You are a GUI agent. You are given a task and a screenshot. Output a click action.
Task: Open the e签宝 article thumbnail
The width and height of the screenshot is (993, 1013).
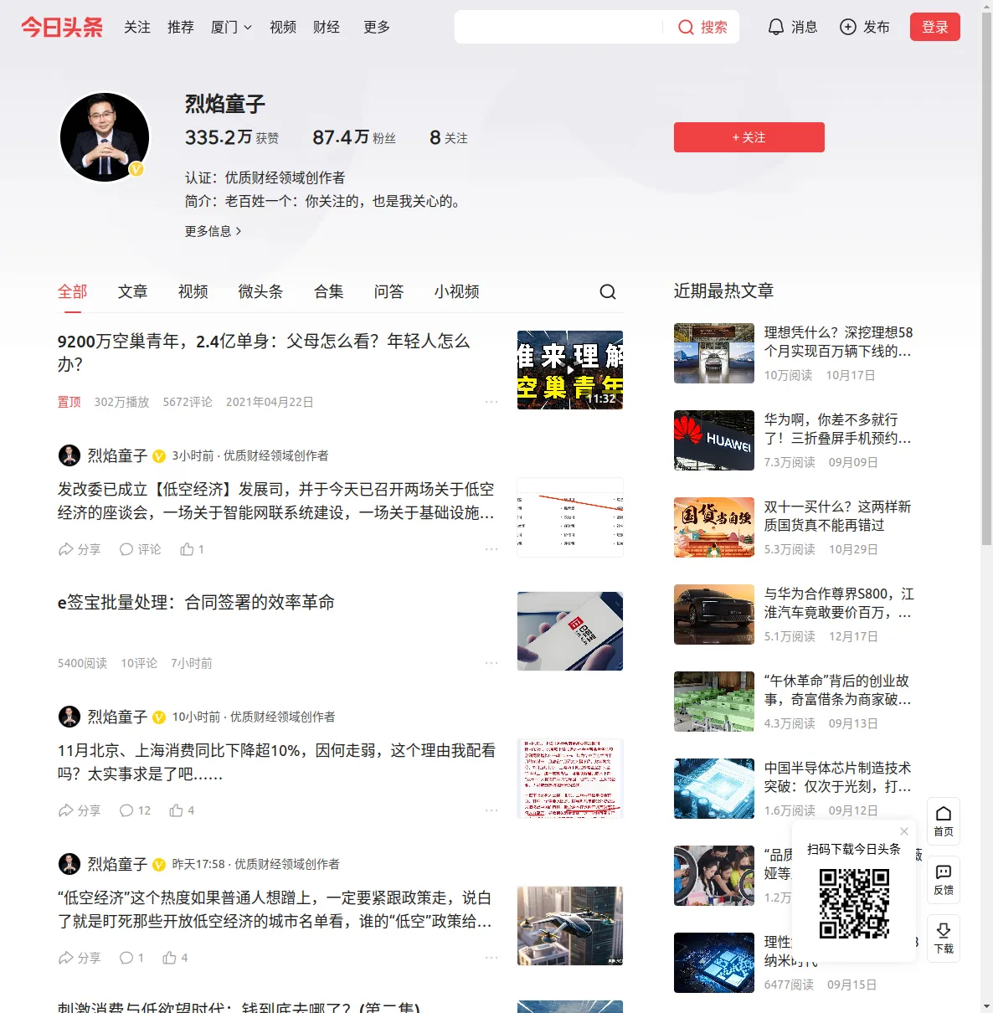point(570,631)
